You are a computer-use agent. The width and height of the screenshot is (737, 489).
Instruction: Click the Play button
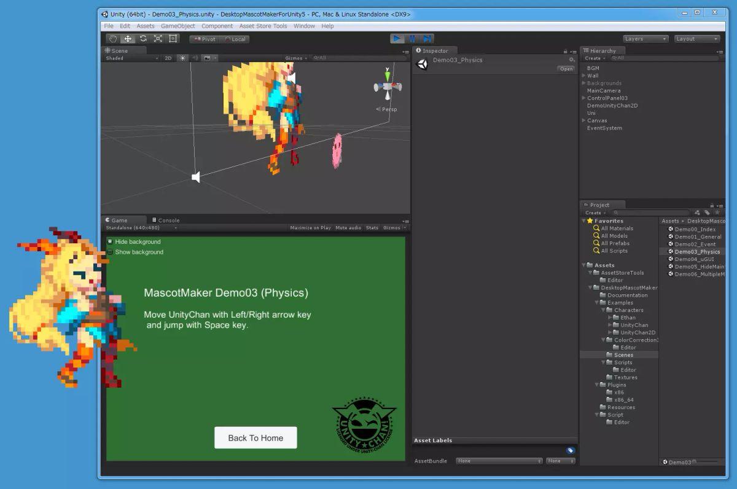[397, 39]
